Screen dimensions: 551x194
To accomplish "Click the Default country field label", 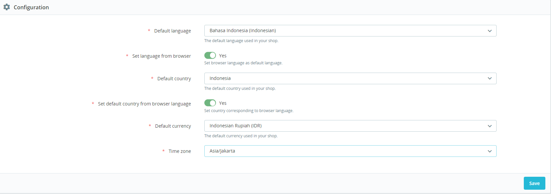I will (x=174, y=79).
